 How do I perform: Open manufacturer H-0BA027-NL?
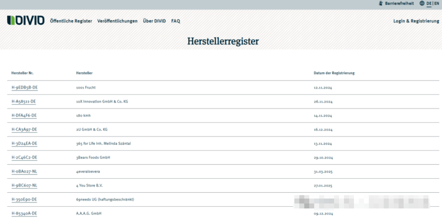click(24, 172)
